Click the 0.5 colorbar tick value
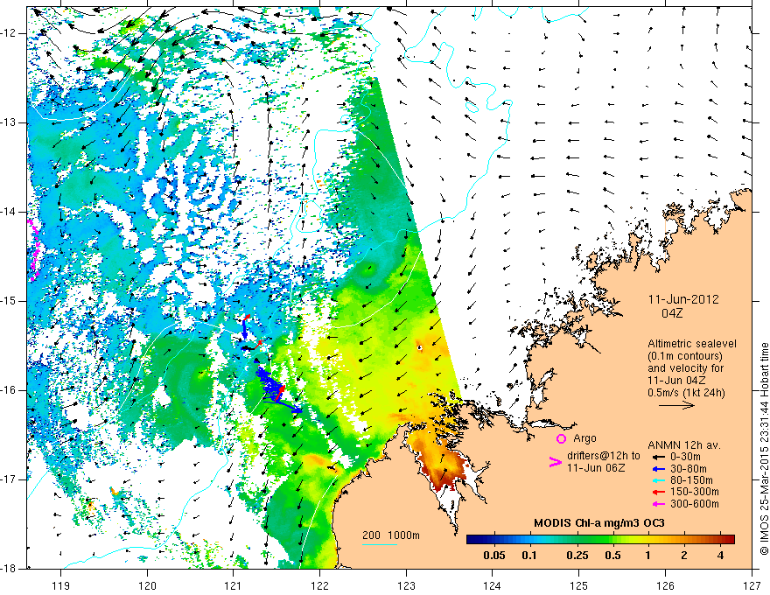The image size is (770, 595). click(x=612, y=556)
